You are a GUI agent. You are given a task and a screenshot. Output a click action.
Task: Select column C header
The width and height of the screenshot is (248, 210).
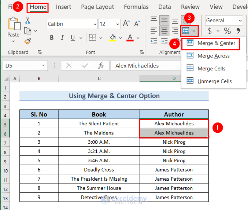click(x=99, y=79)
